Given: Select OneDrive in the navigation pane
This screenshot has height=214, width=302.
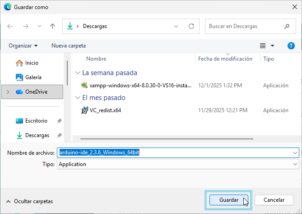Looking at the screenshot, I should click(32, 92).
